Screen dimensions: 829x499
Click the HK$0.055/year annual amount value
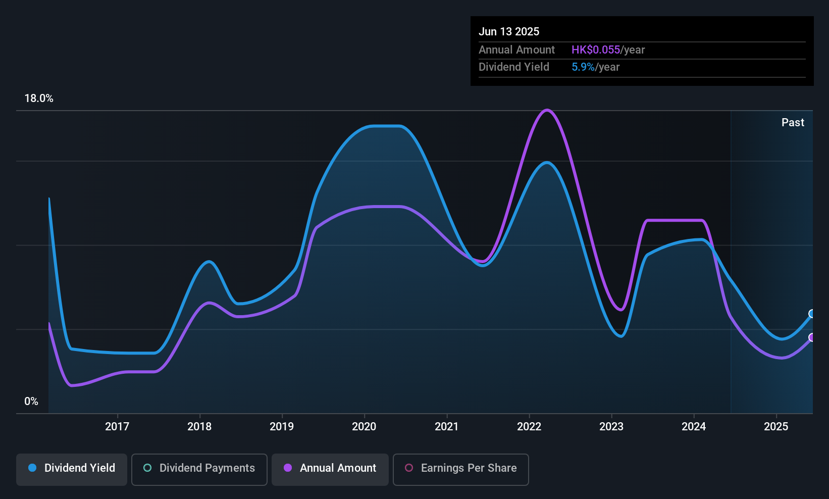coord(608,50)
